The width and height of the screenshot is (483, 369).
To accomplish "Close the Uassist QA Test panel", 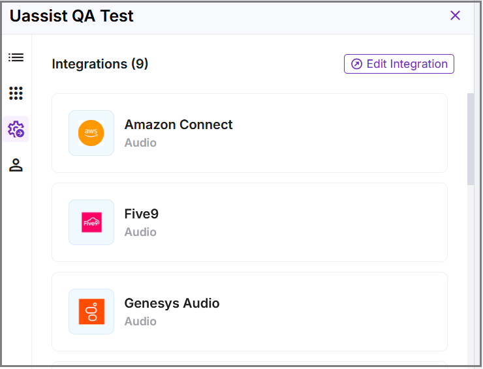I will (455, 16).
